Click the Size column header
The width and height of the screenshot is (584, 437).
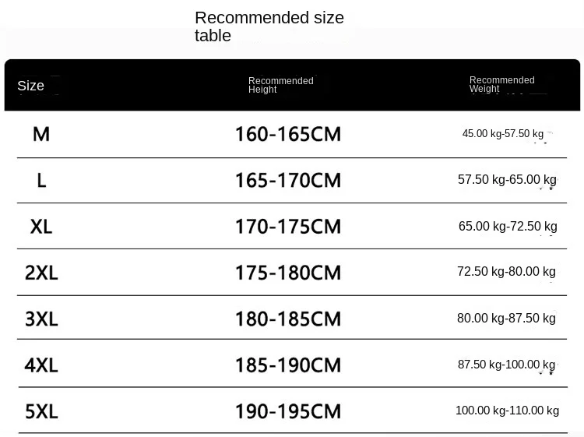31,86
